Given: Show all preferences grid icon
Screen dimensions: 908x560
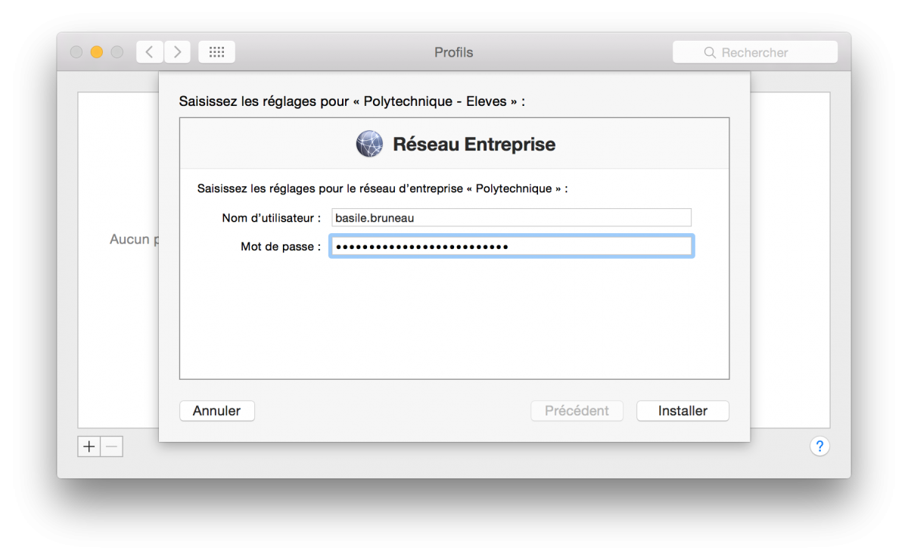Looking at the screenshot, I should (216, 52).
